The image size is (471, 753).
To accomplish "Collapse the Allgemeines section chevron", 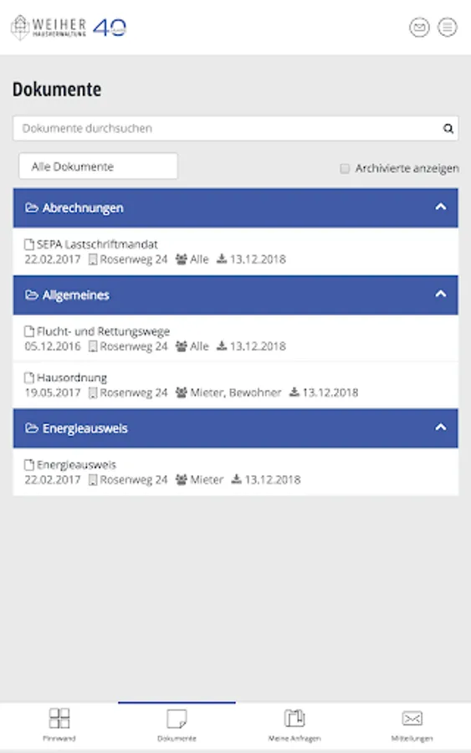I will (x=441, y=295).
